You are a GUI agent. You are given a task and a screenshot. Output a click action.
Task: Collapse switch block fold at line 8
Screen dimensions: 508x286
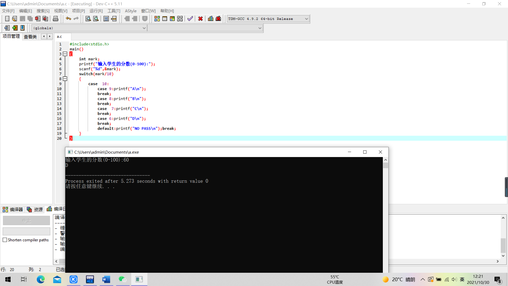click(x=65, y=79)
